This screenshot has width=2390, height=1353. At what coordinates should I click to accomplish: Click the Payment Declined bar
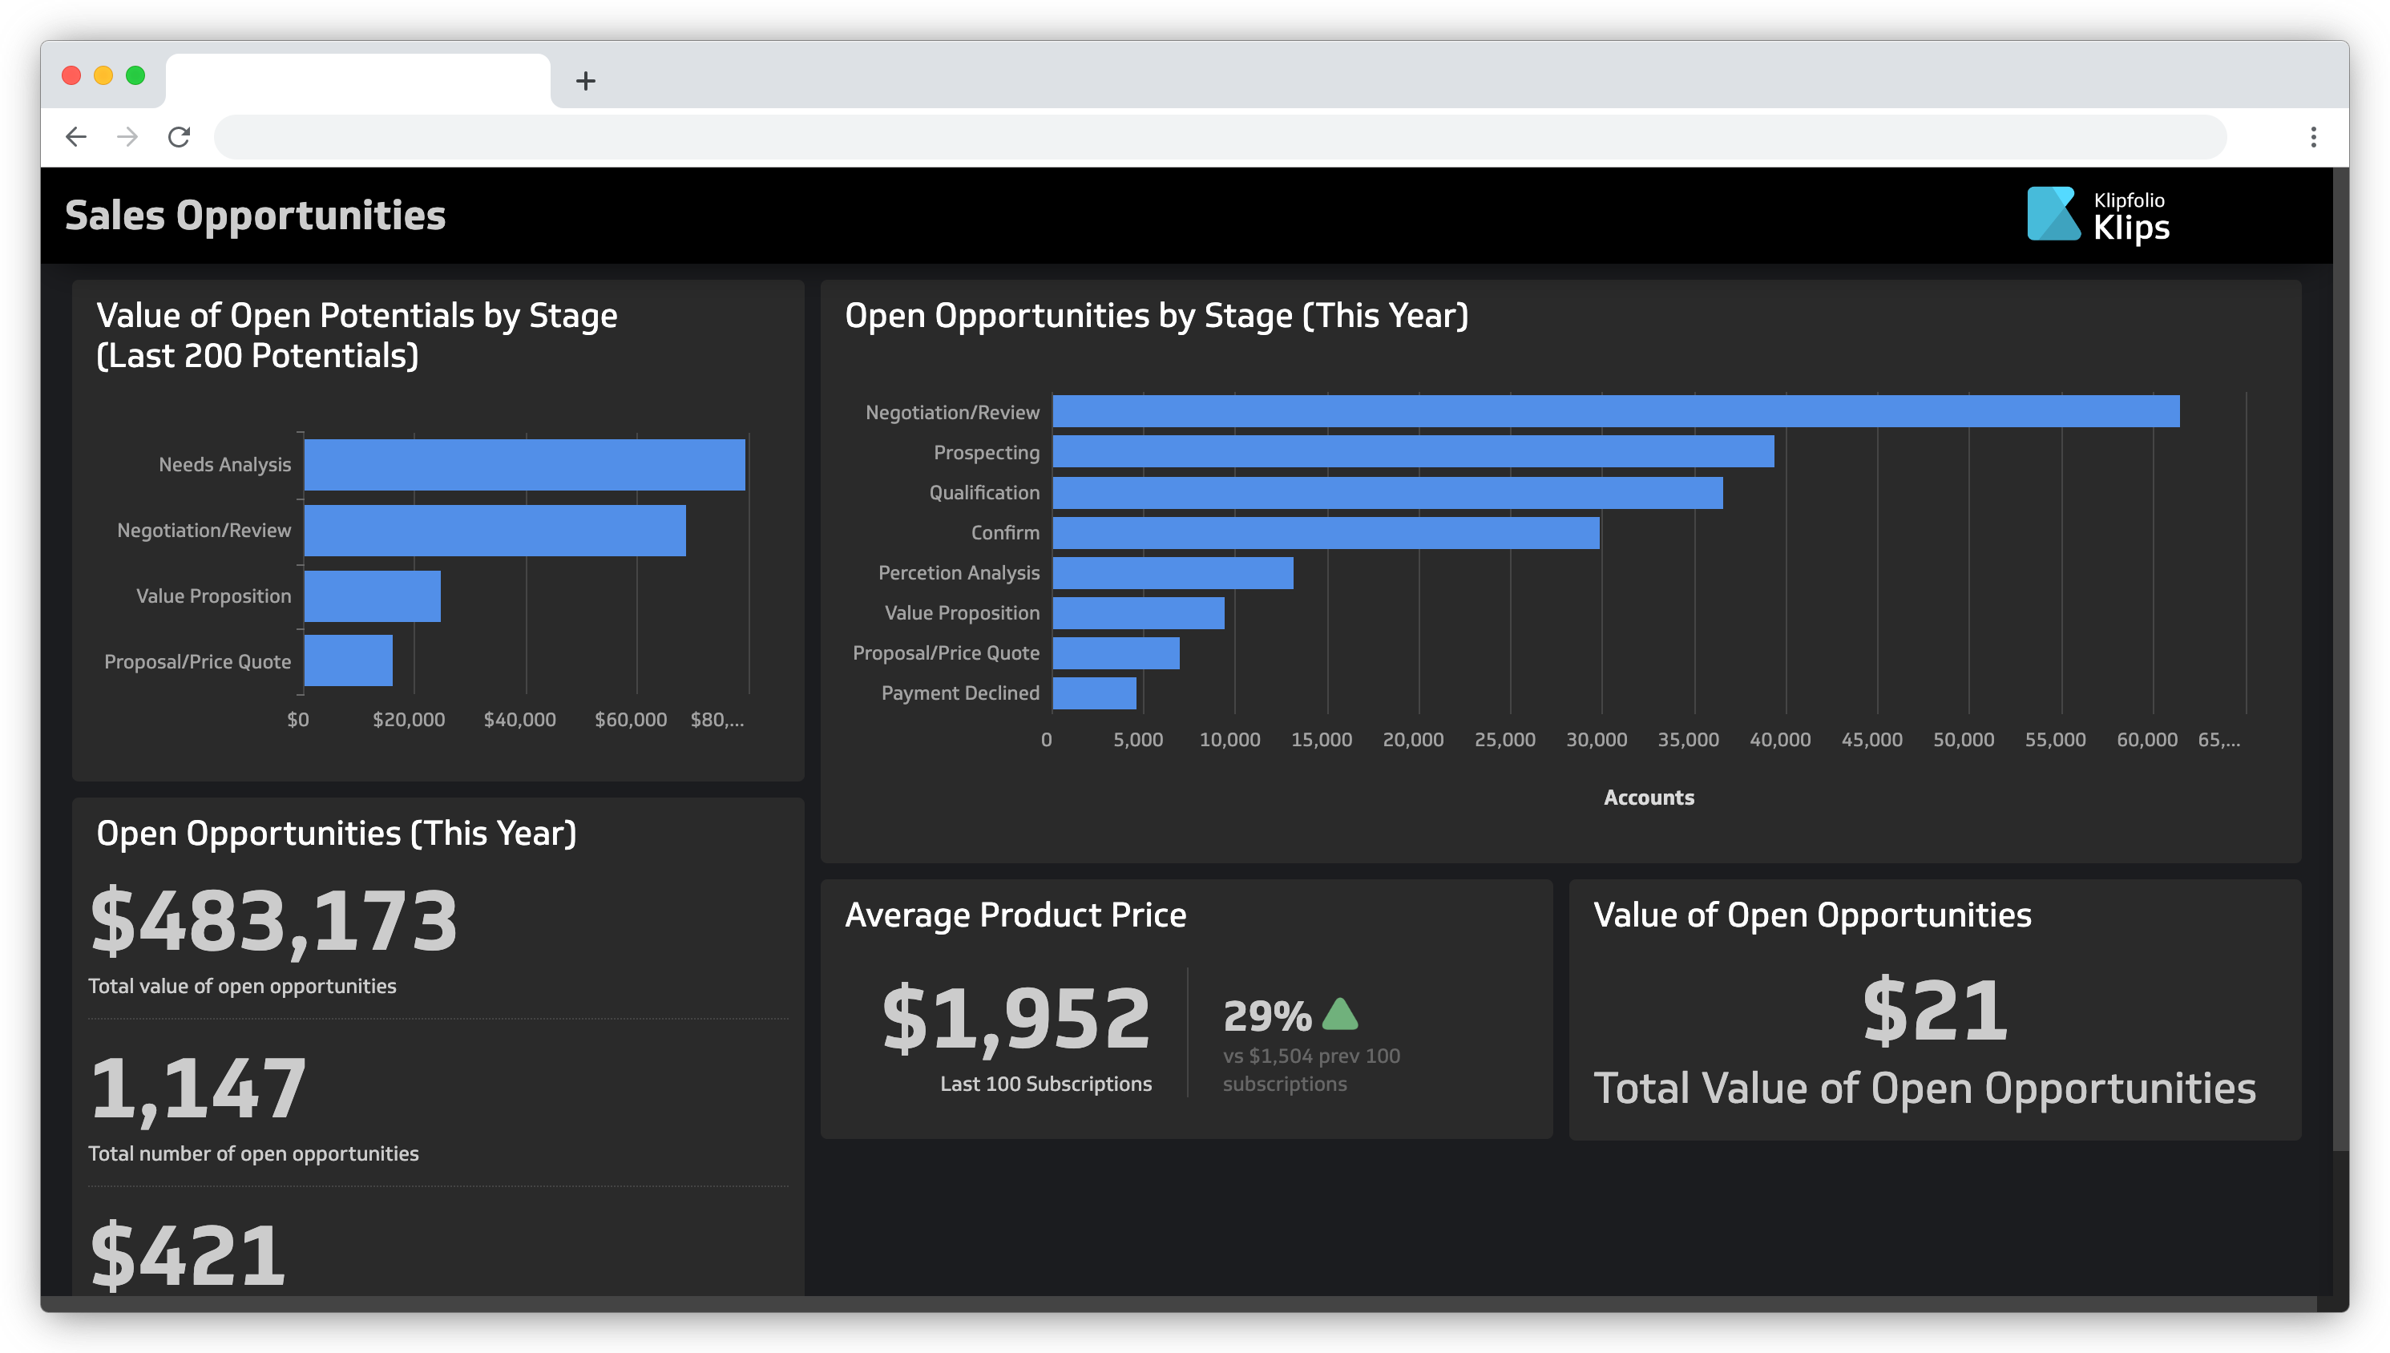tap(1093, 693)
